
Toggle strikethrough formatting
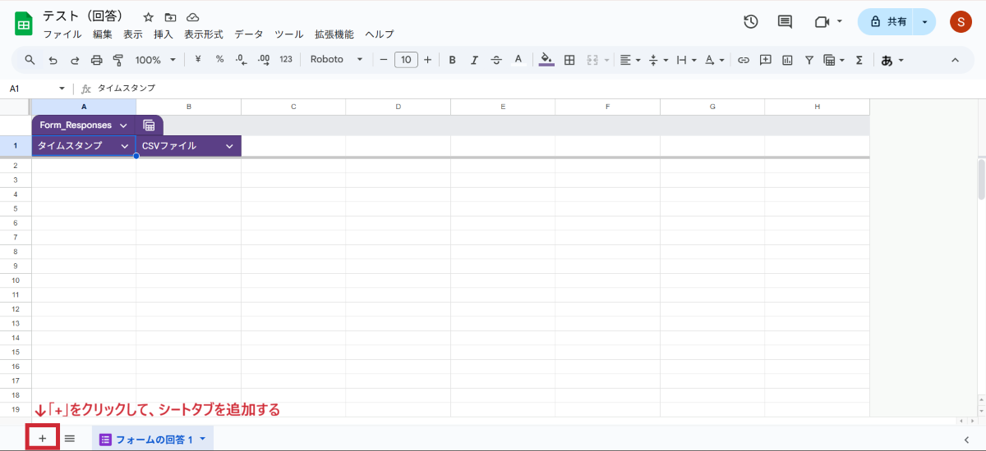[x=496, y=60]
